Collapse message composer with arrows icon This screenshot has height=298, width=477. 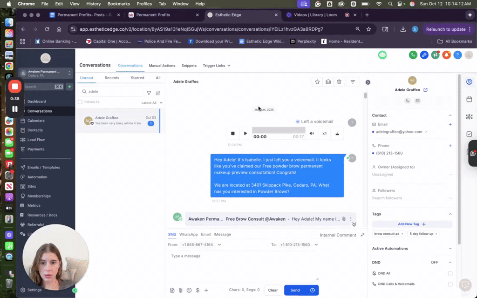pyautogui.click(x=362, y=235)
